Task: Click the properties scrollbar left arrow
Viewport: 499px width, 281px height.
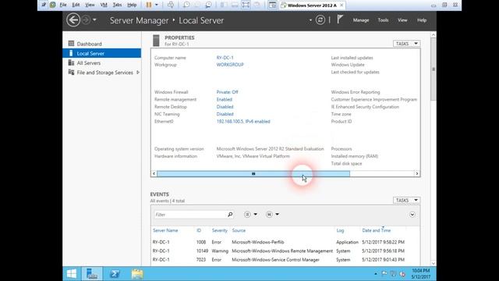Action: [x=154, y=173]
